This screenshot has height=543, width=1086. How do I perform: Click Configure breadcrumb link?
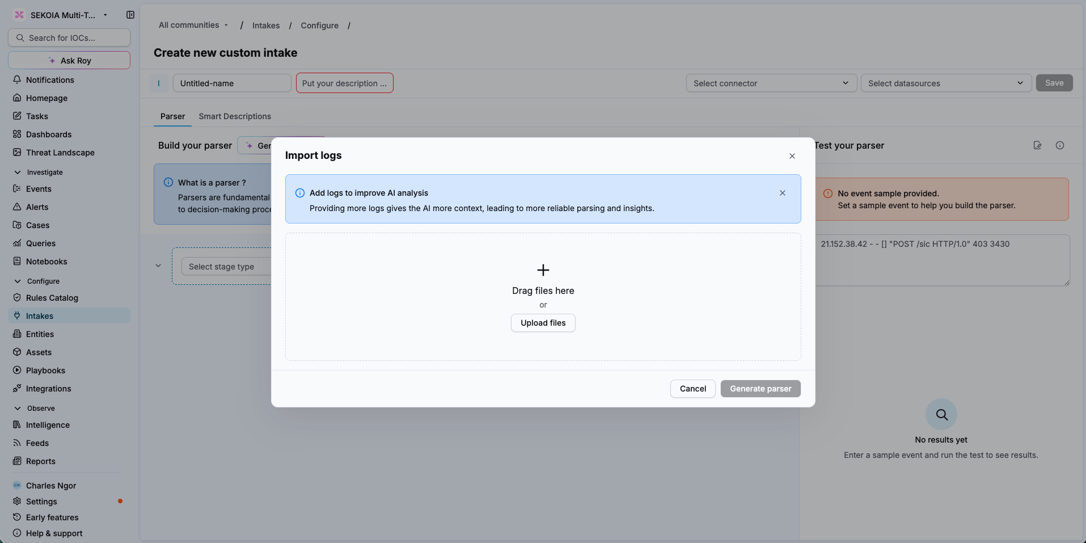[x=319, y=26]
